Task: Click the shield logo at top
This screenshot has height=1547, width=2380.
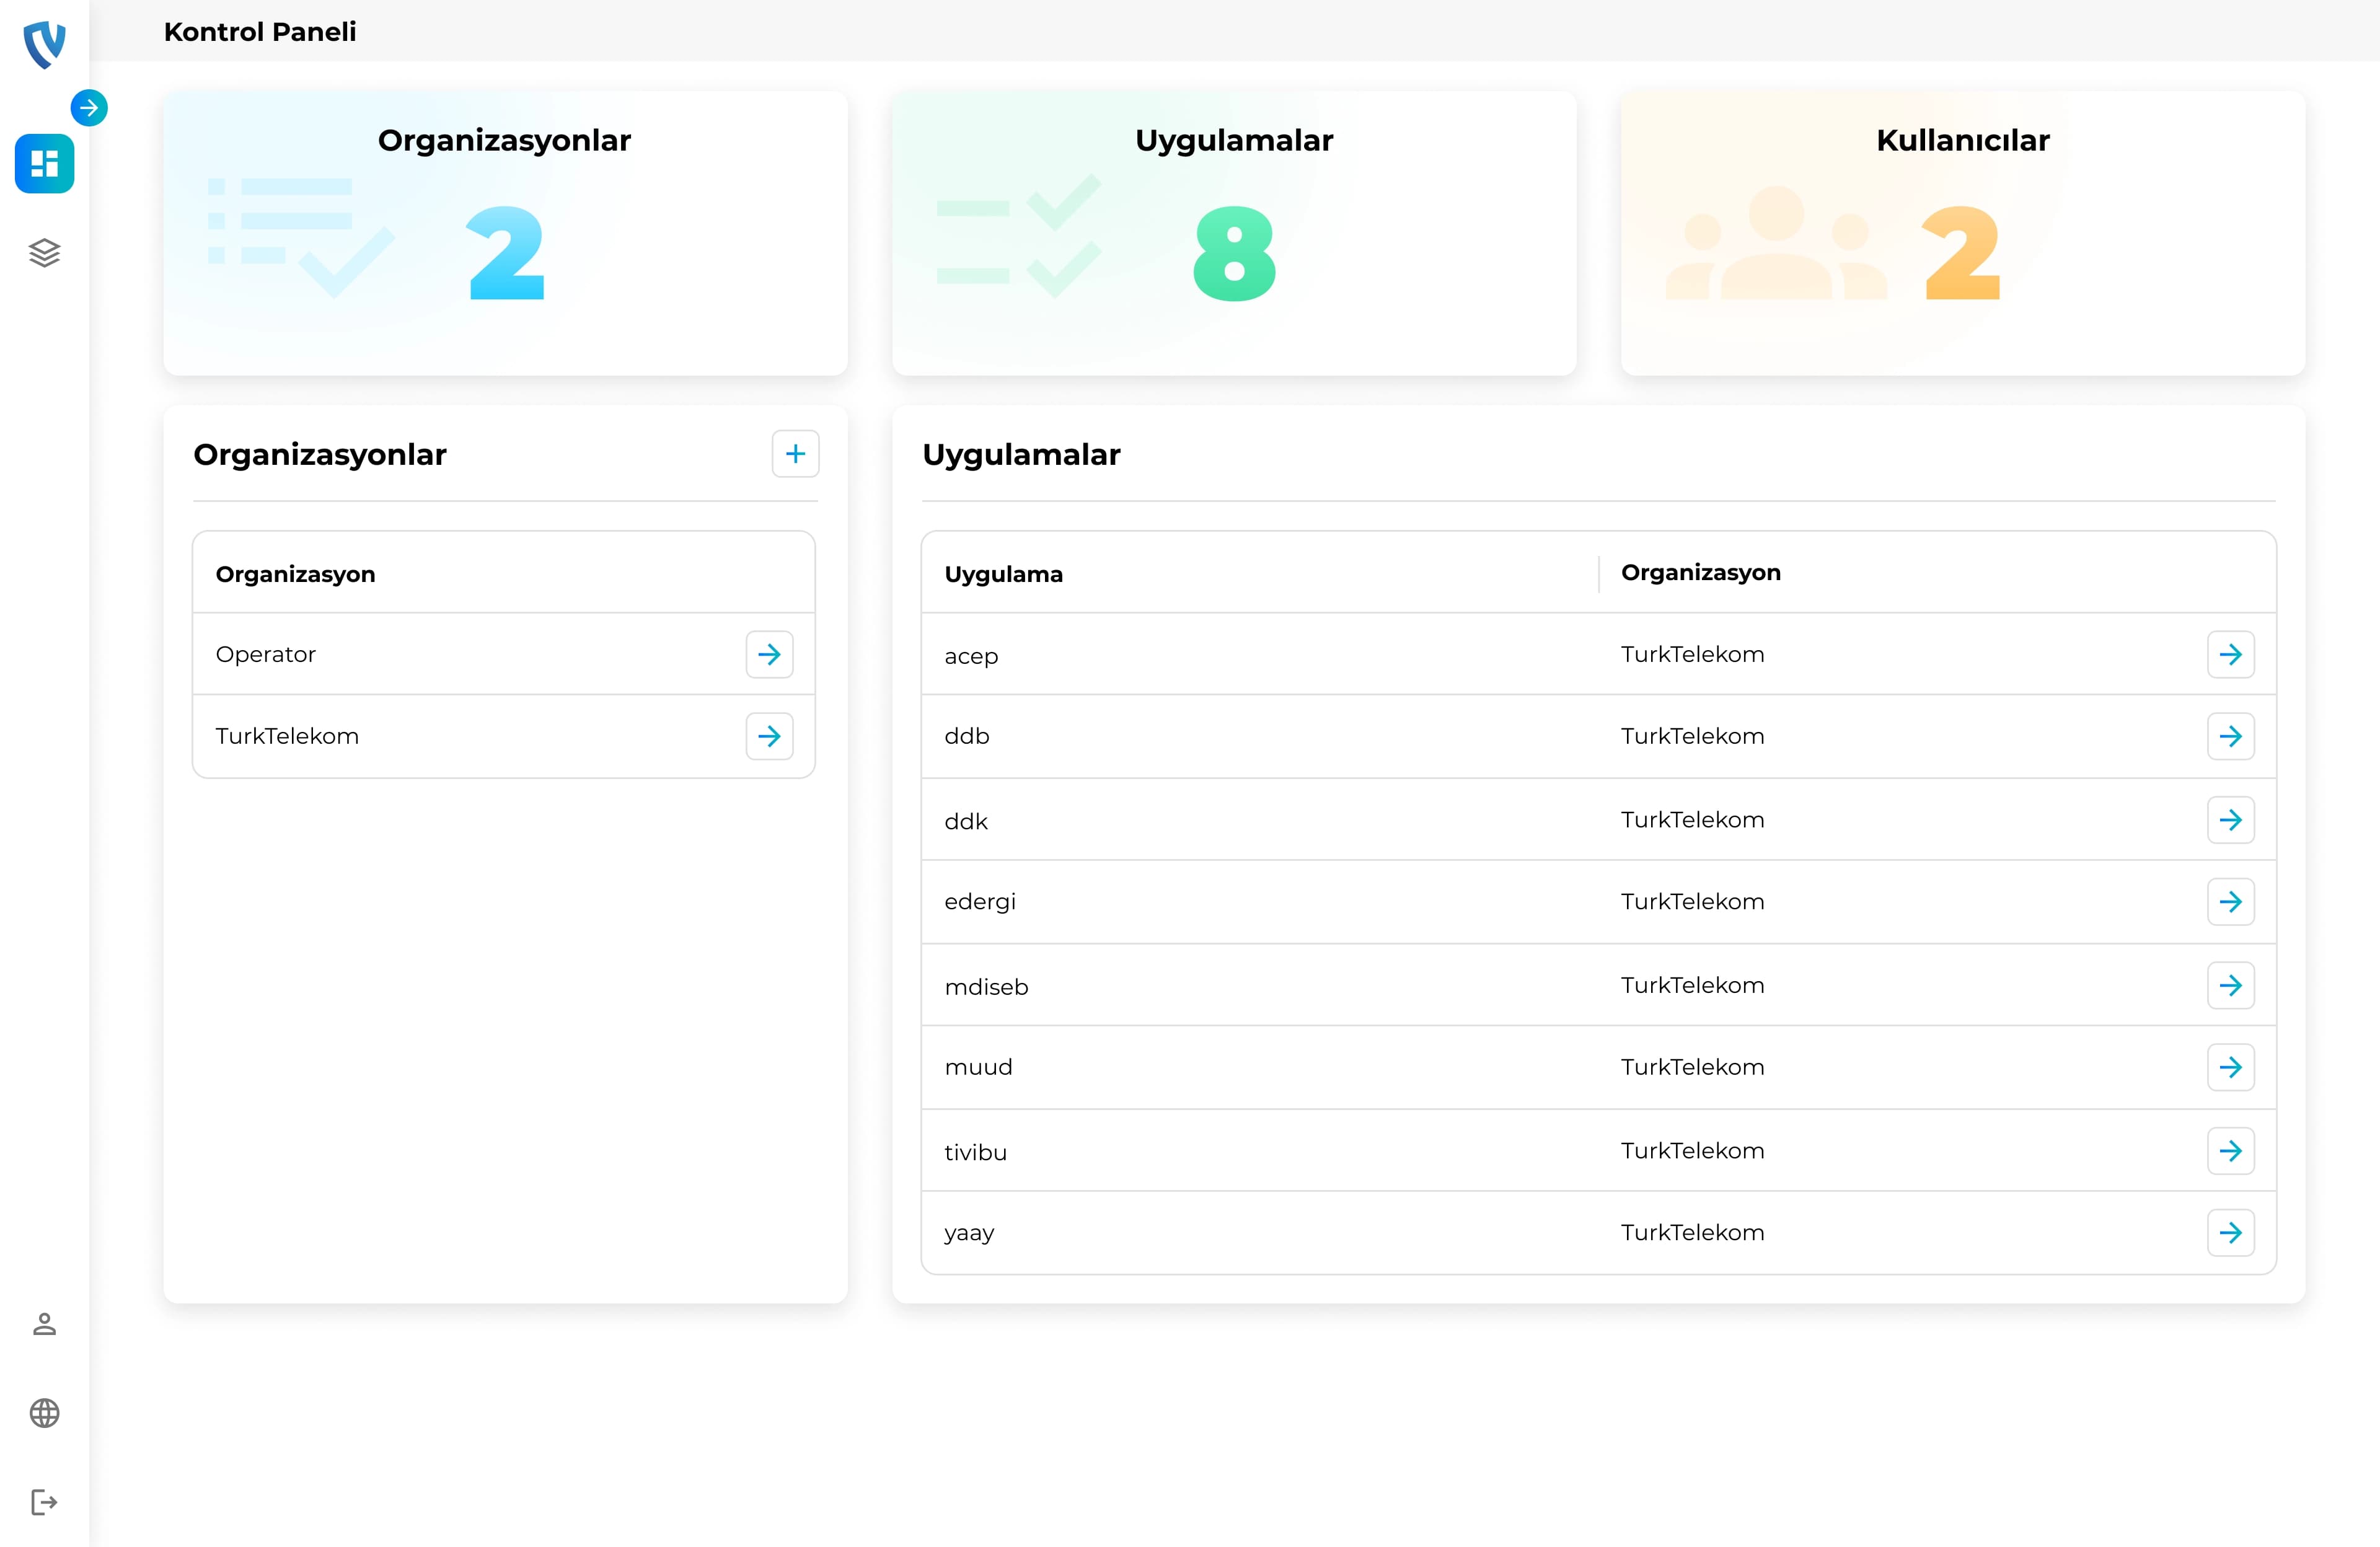Action: click(45, 44)
